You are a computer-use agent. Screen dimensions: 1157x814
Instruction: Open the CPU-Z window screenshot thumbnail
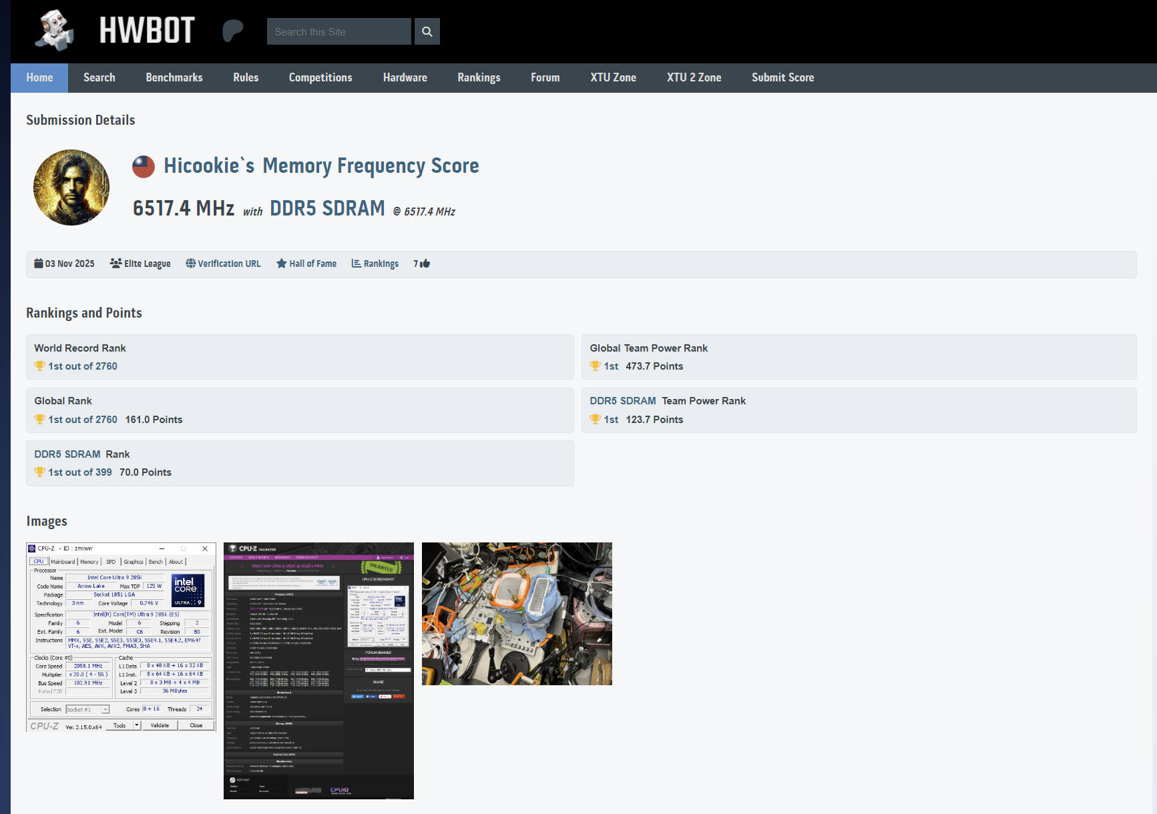121,637
